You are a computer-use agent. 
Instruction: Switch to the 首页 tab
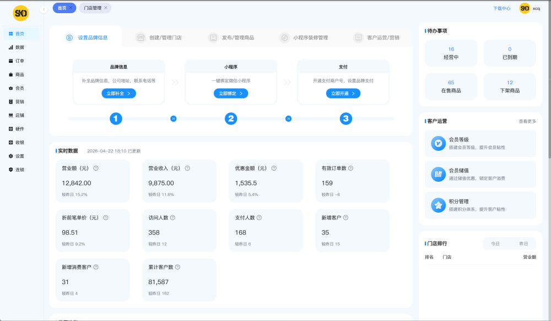coord(62,8)
